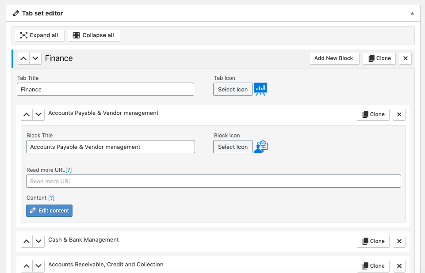Click the Finance tab chart icon

point(260,89)
